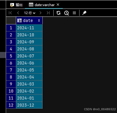Select row number 2
Screen dimensions: 117x113
click(11, 35)
